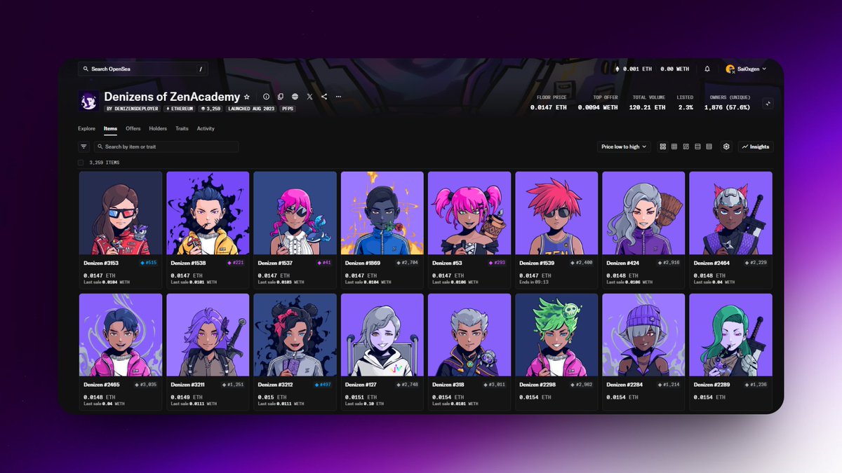Switch to the Traits tab

click(x=182, y=128)
